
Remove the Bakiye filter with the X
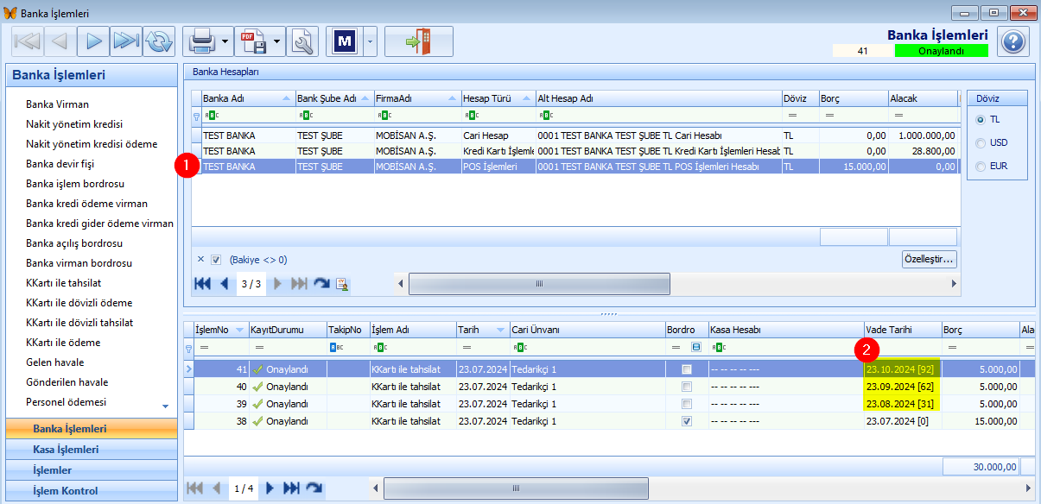200,259
